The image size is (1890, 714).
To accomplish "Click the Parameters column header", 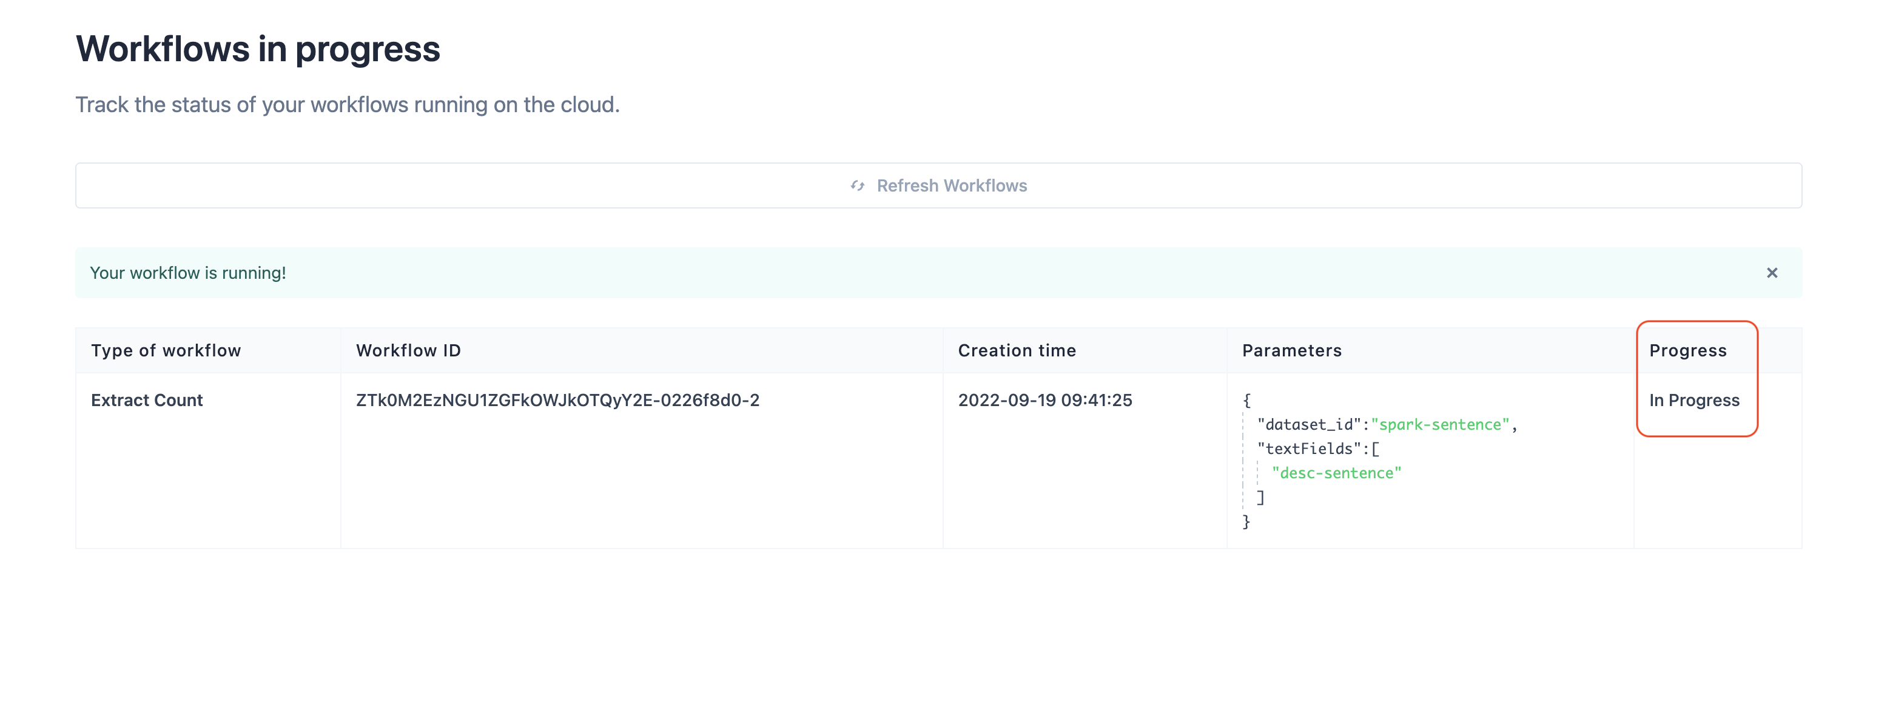I will [1291, 350].
